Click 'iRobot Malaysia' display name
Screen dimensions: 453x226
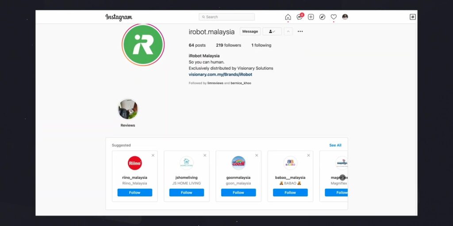(x=204, y=56)
